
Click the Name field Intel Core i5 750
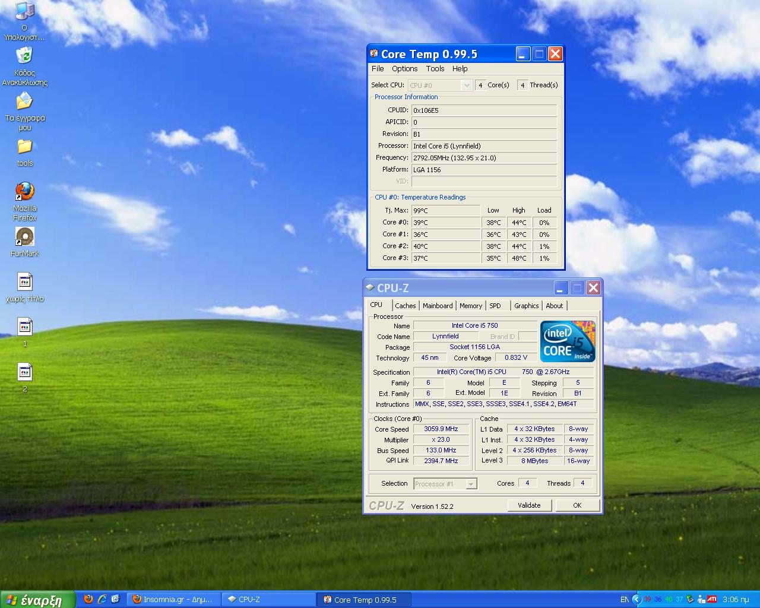[x=474, y=325]
